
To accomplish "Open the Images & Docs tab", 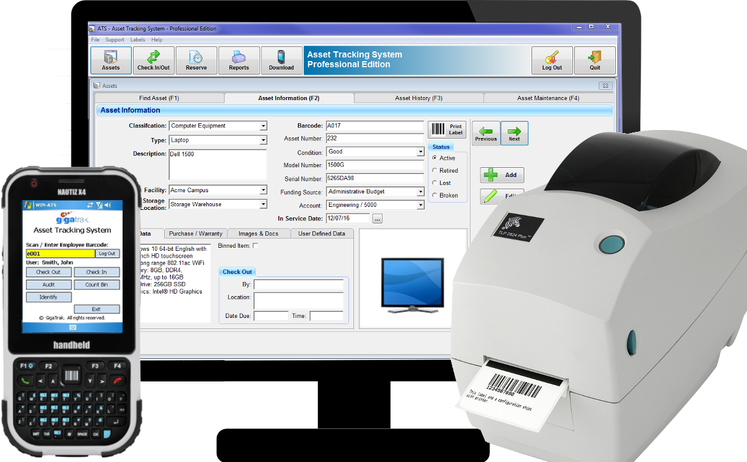I will pos(258,234).
